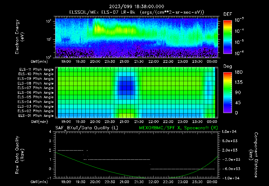Click the GMT(min) label beneath the data quality plot

[x=39, y=182]
